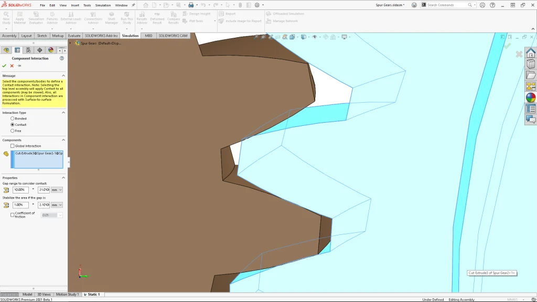537x302 pixels.
Task: Click the gap range percentage input field
Action: pos(20,190)
